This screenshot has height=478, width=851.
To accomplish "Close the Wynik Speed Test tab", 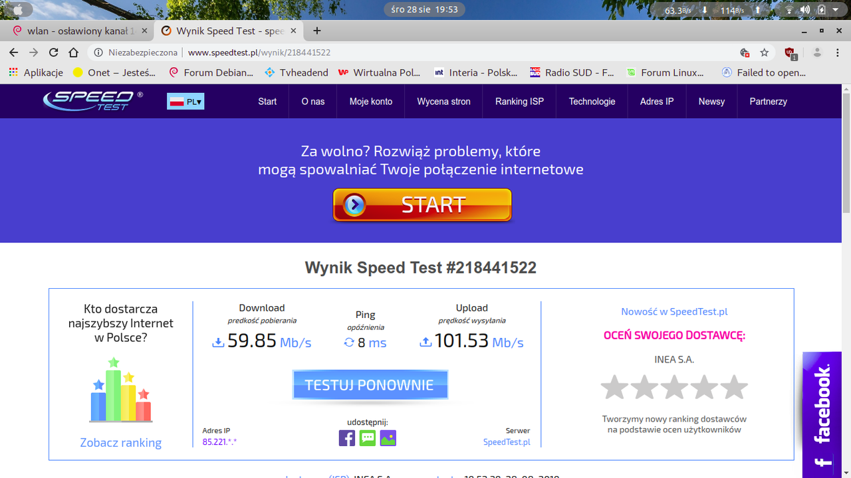I will pos(293,31).
